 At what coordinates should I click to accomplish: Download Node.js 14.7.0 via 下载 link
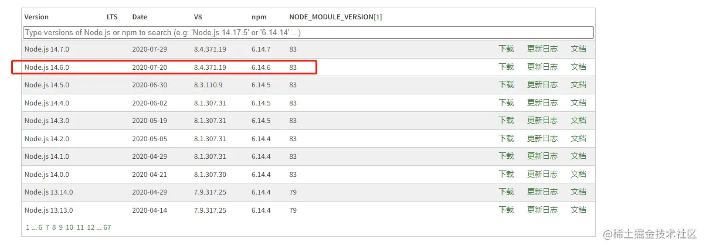(506, 49)
